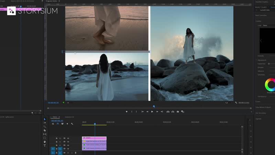Click Mark Out button
Viewport: 275px width, 155px height.
coord(136,112)
